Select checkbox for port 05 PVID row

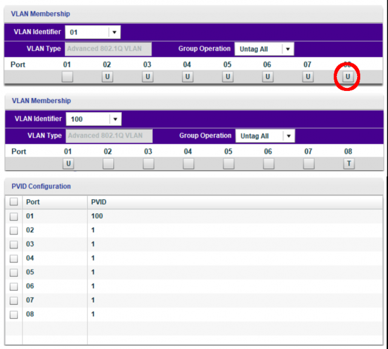13,272
